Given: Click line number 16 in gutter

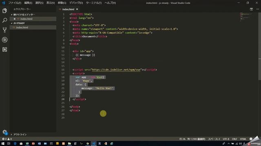Looking at the screenshot, I should click(x=63, y=70).
